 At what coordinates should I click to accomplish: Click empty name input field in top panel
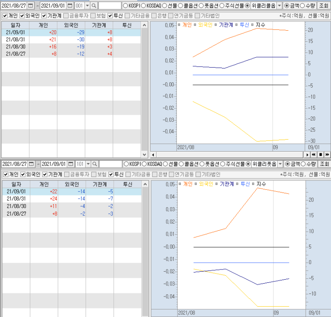click(110, 6)
